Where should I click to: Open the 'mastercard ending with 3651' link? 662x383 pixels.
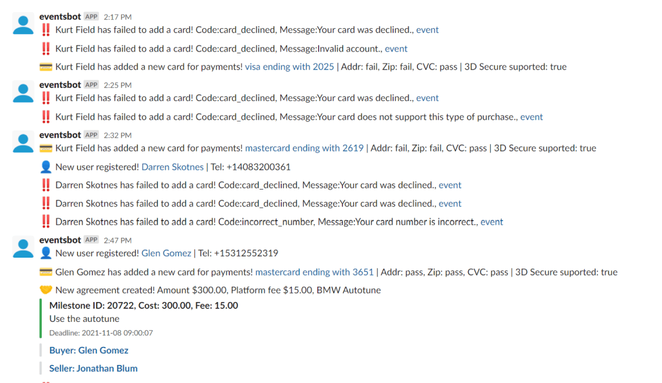click(314, 272)
